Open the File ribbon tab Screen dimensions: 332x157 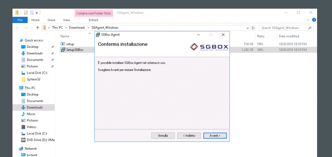[x=20, y=20]
